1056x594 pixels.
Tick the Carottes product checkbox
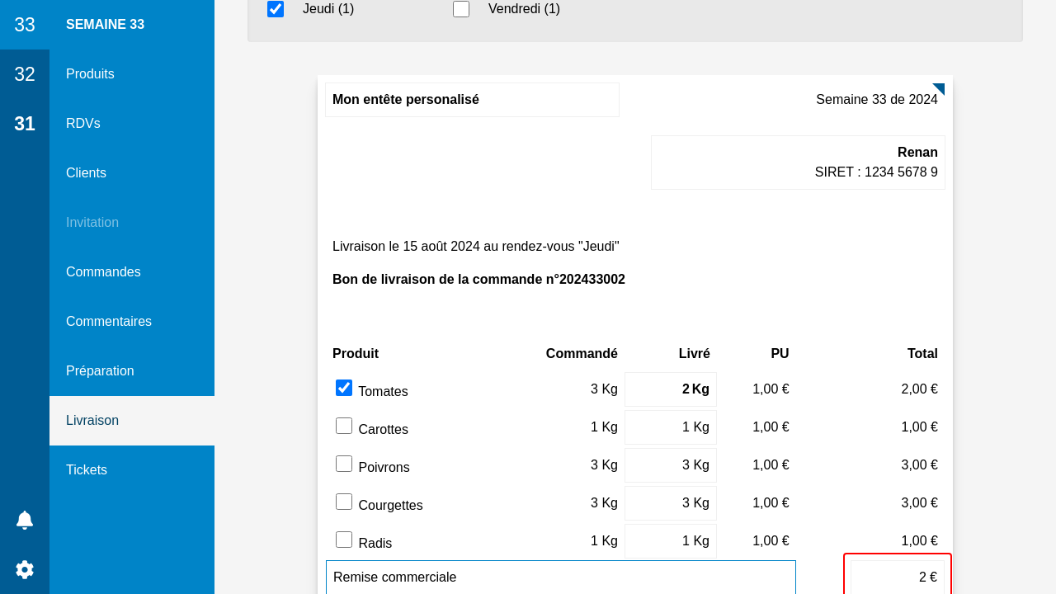click(x=344, y=426)
